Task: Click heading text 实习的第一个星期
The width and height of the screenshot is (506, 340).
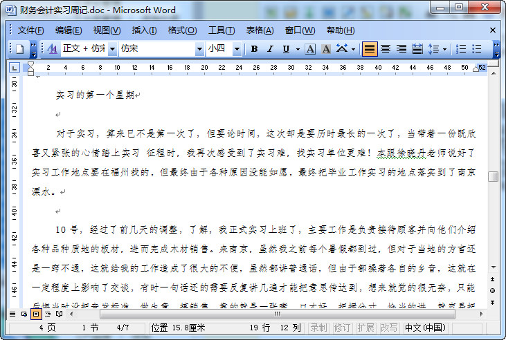Action: pyautogui.click(x=95, y=95)
